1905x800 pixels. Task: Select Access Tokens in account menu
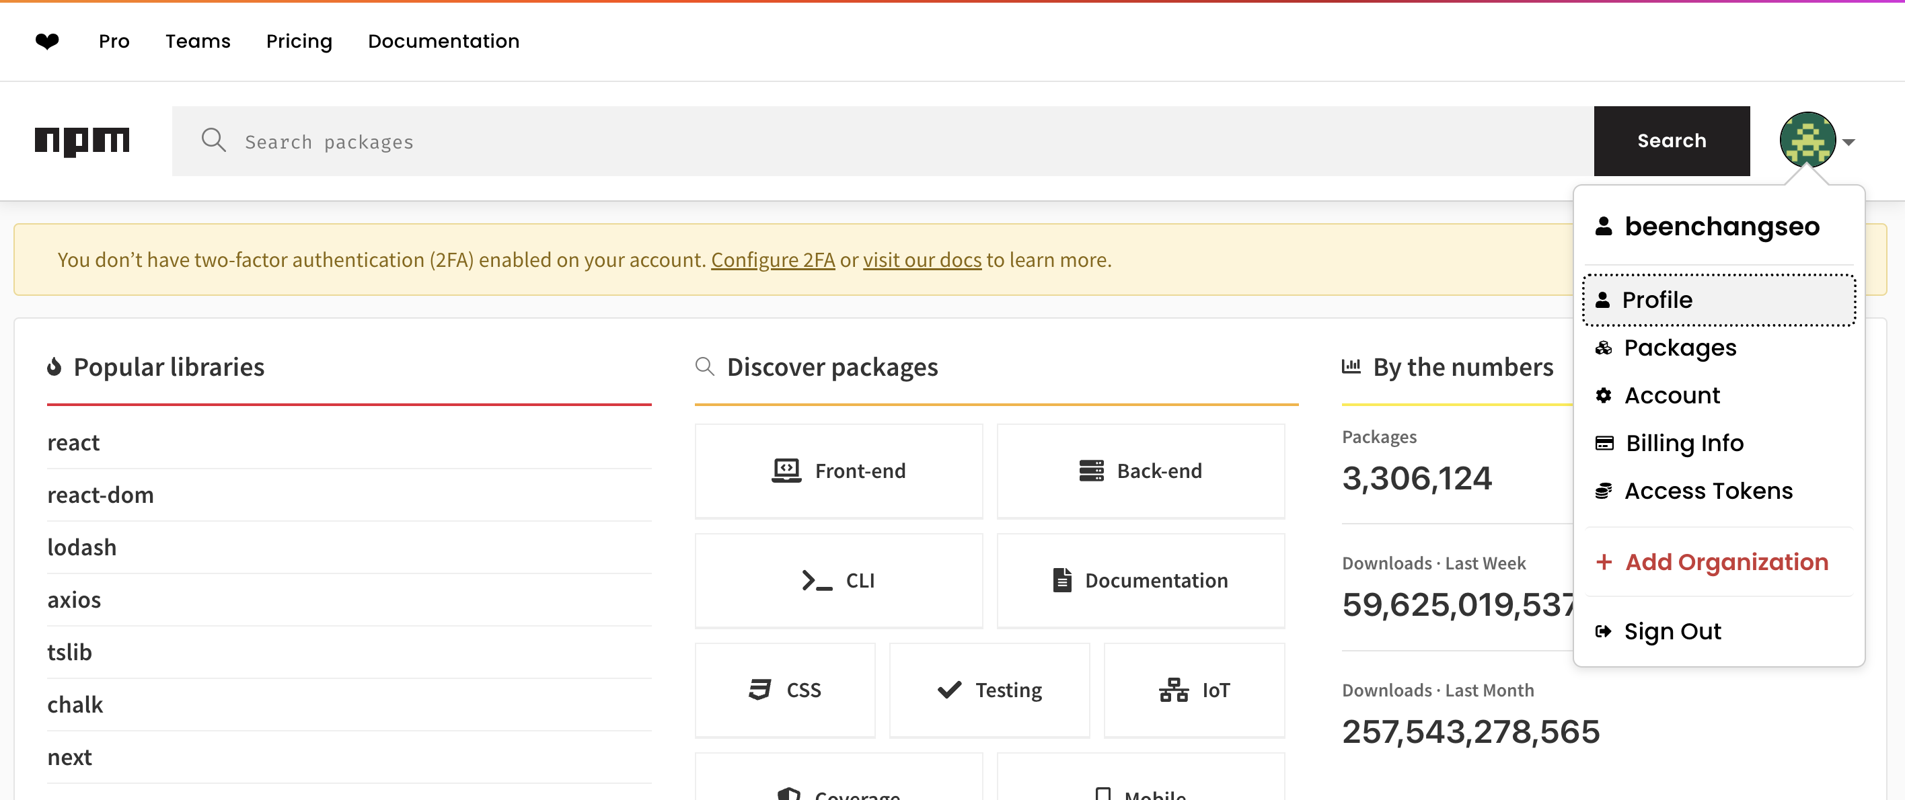1707,491
